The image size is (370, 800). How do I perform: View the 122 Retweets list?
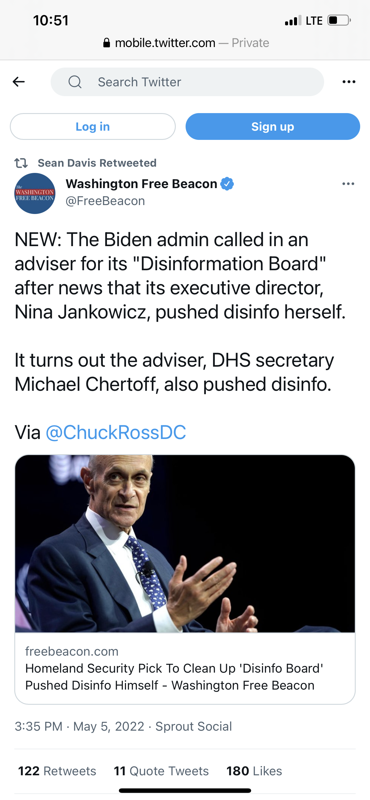(57, 771)
